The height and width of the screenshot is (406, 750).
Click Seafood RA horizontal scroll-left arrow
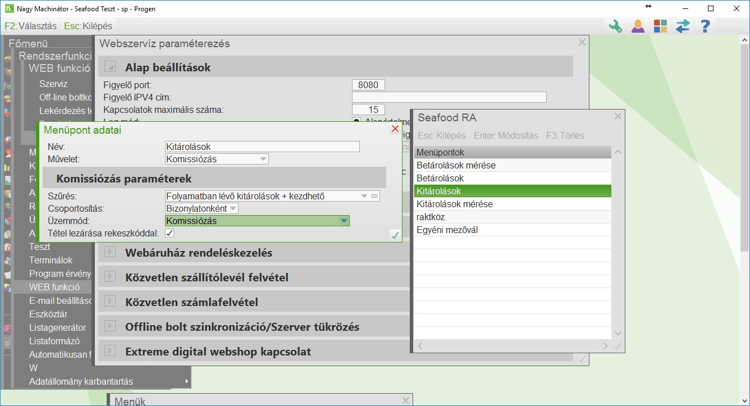point(419,346)
